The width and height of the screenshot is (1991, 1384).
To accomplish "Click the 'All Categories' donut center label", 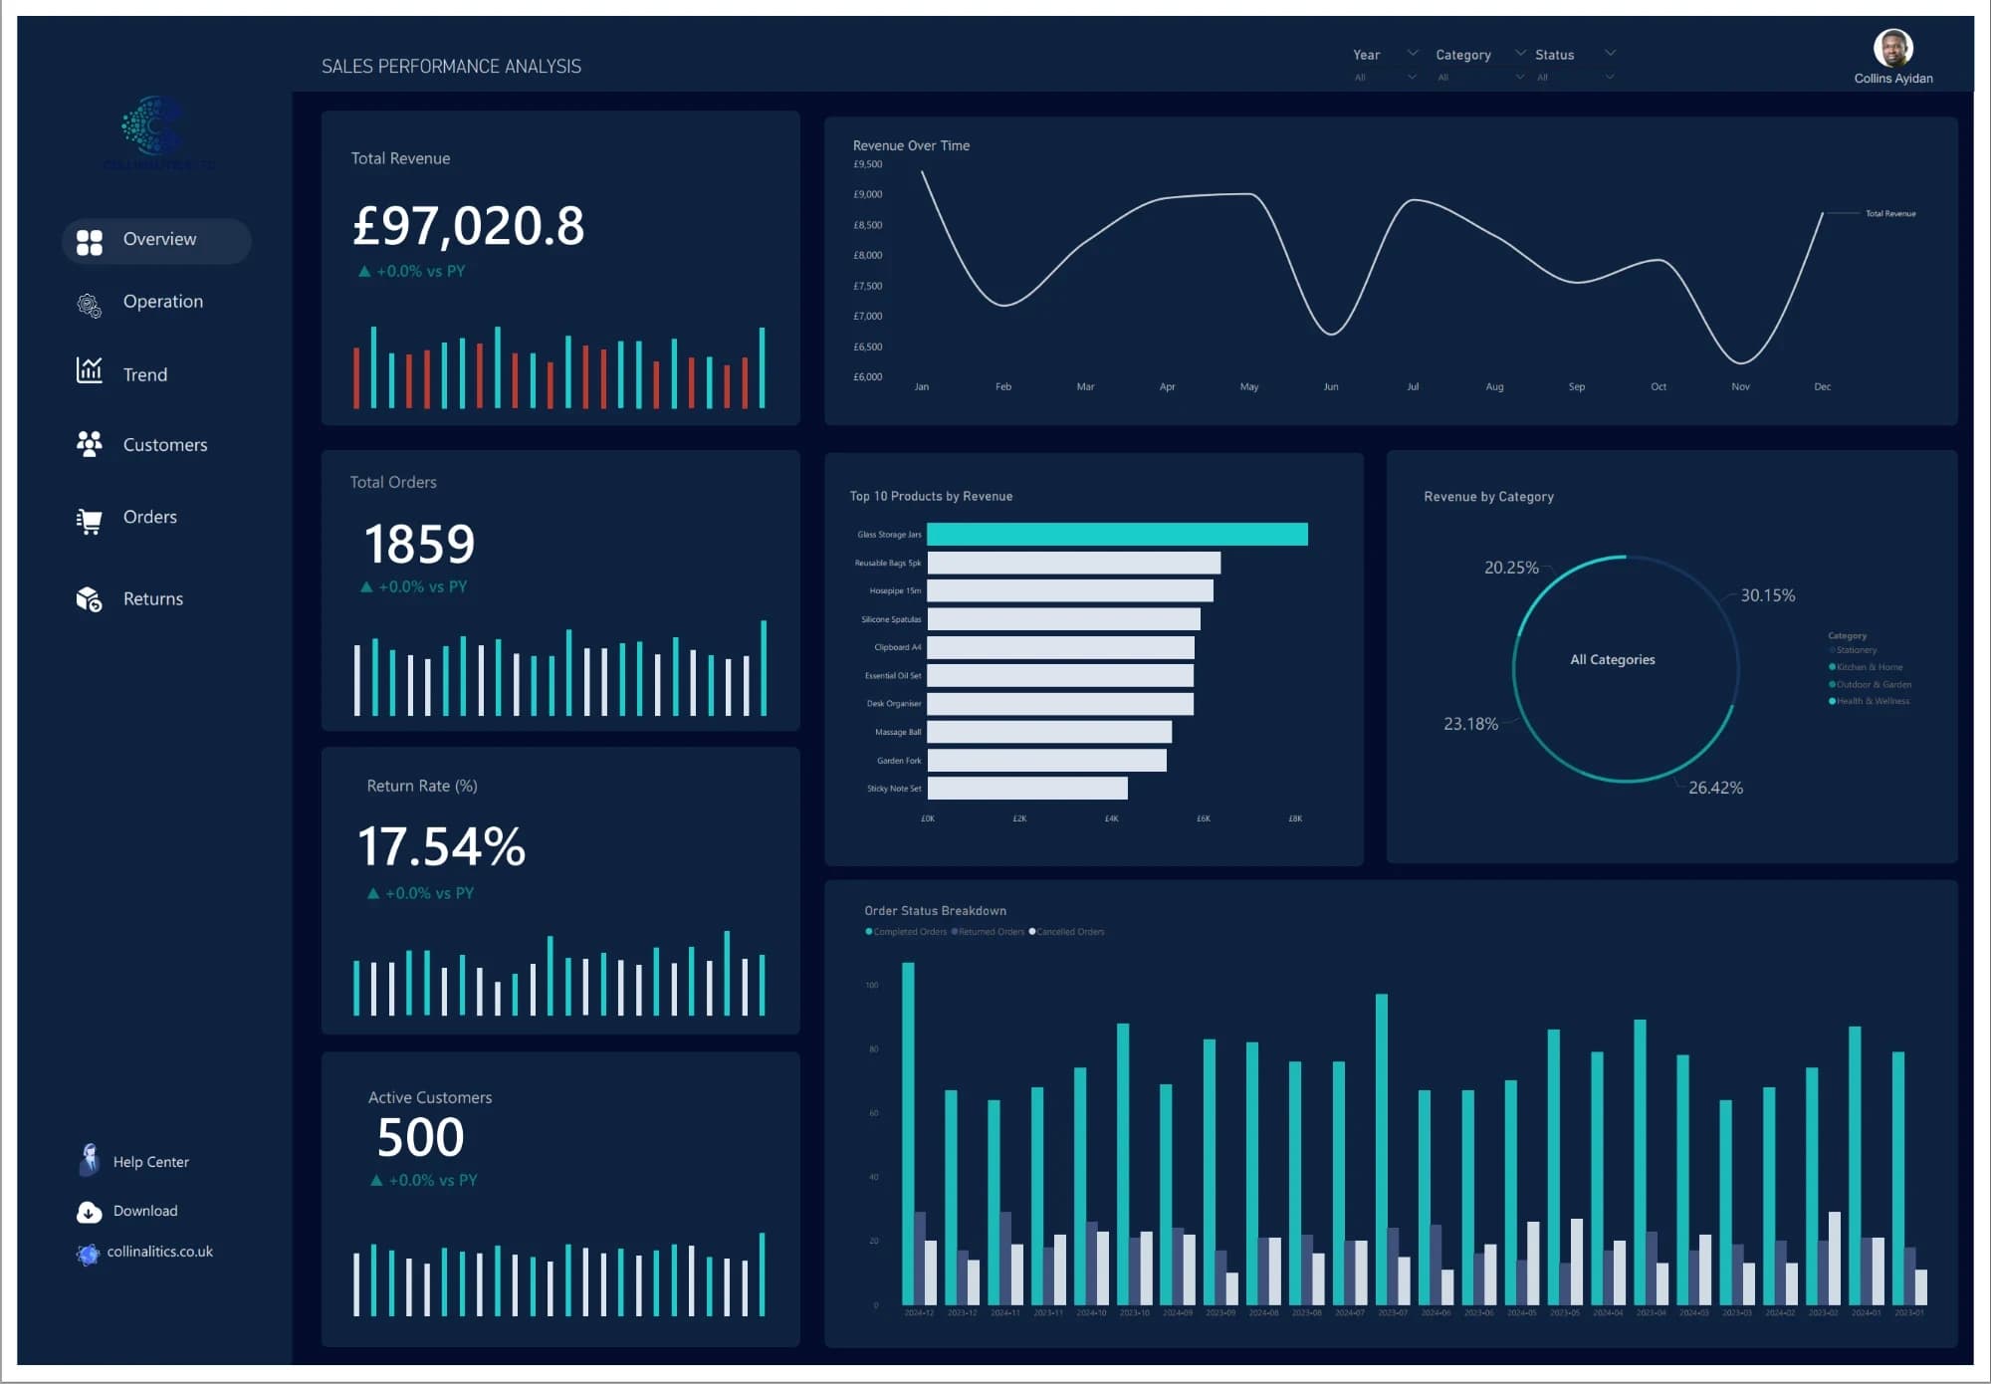I will click(1613, 659).
